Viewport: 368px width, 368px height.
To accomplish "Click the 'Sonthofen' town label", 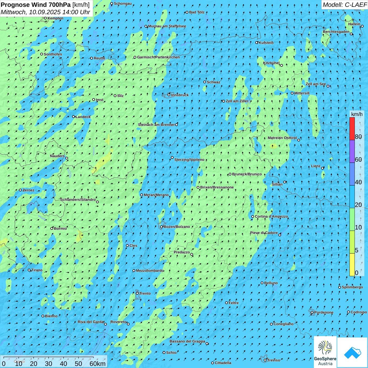I will click(53, 54).
